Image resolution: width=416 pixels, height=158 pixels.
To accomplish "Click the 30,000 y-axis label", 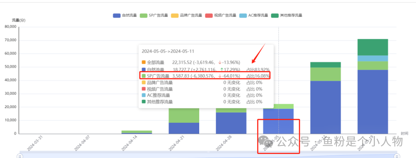I will (x=11, y=93).
